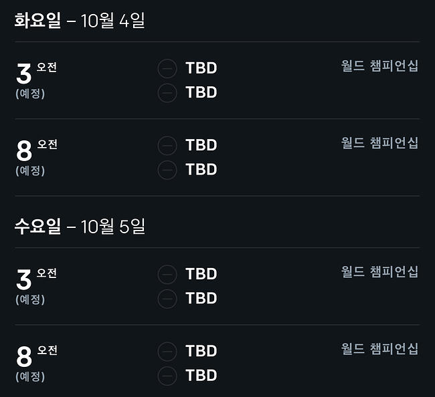Image resolution: width=435 pixels, height=397 pixels.
Task: Click first team placeholder icon, Tuesday 8 오전 match
Action: [x=167, y=146]
